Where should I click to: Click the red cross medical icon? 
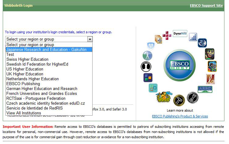point(167,35)
